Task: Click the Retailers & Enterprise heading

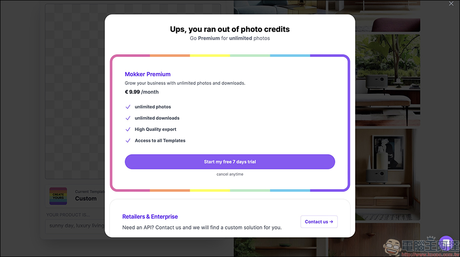Action: [150, 217]
